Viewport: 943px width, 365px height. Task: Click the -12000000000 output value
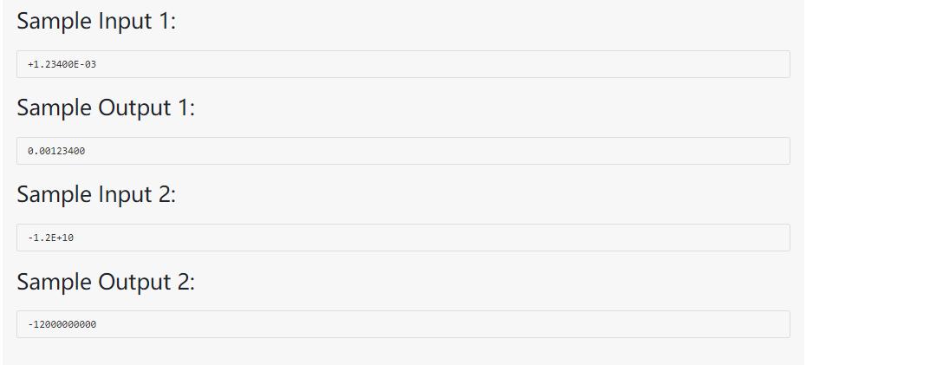pyautogui.click(x=62, y=324)
